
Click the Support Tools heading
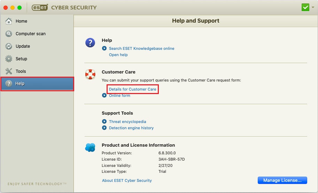[117, 113]
